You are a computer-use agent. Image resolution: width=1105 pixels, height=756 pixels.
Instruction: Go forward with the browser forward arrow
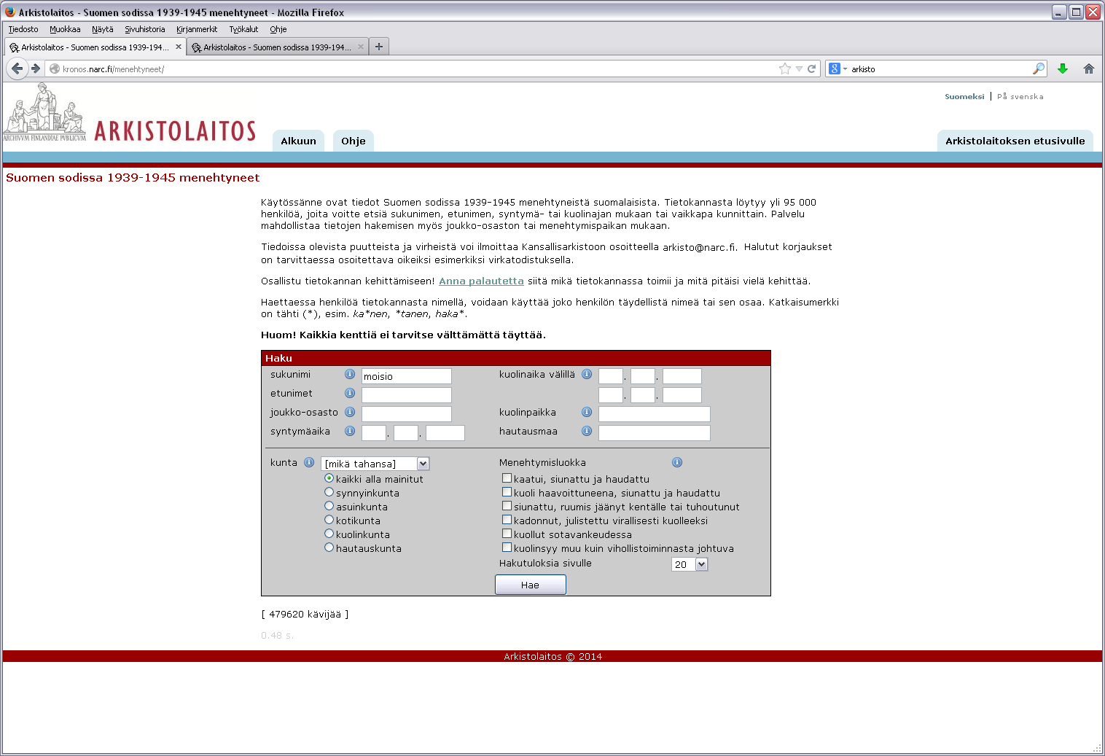[35, 69]
